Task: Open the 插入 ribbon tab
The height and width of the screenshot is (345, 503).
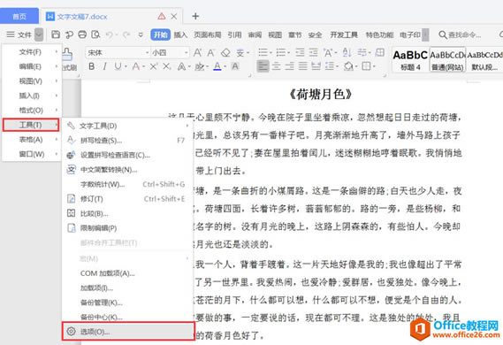Action: (x=180, y=34)
